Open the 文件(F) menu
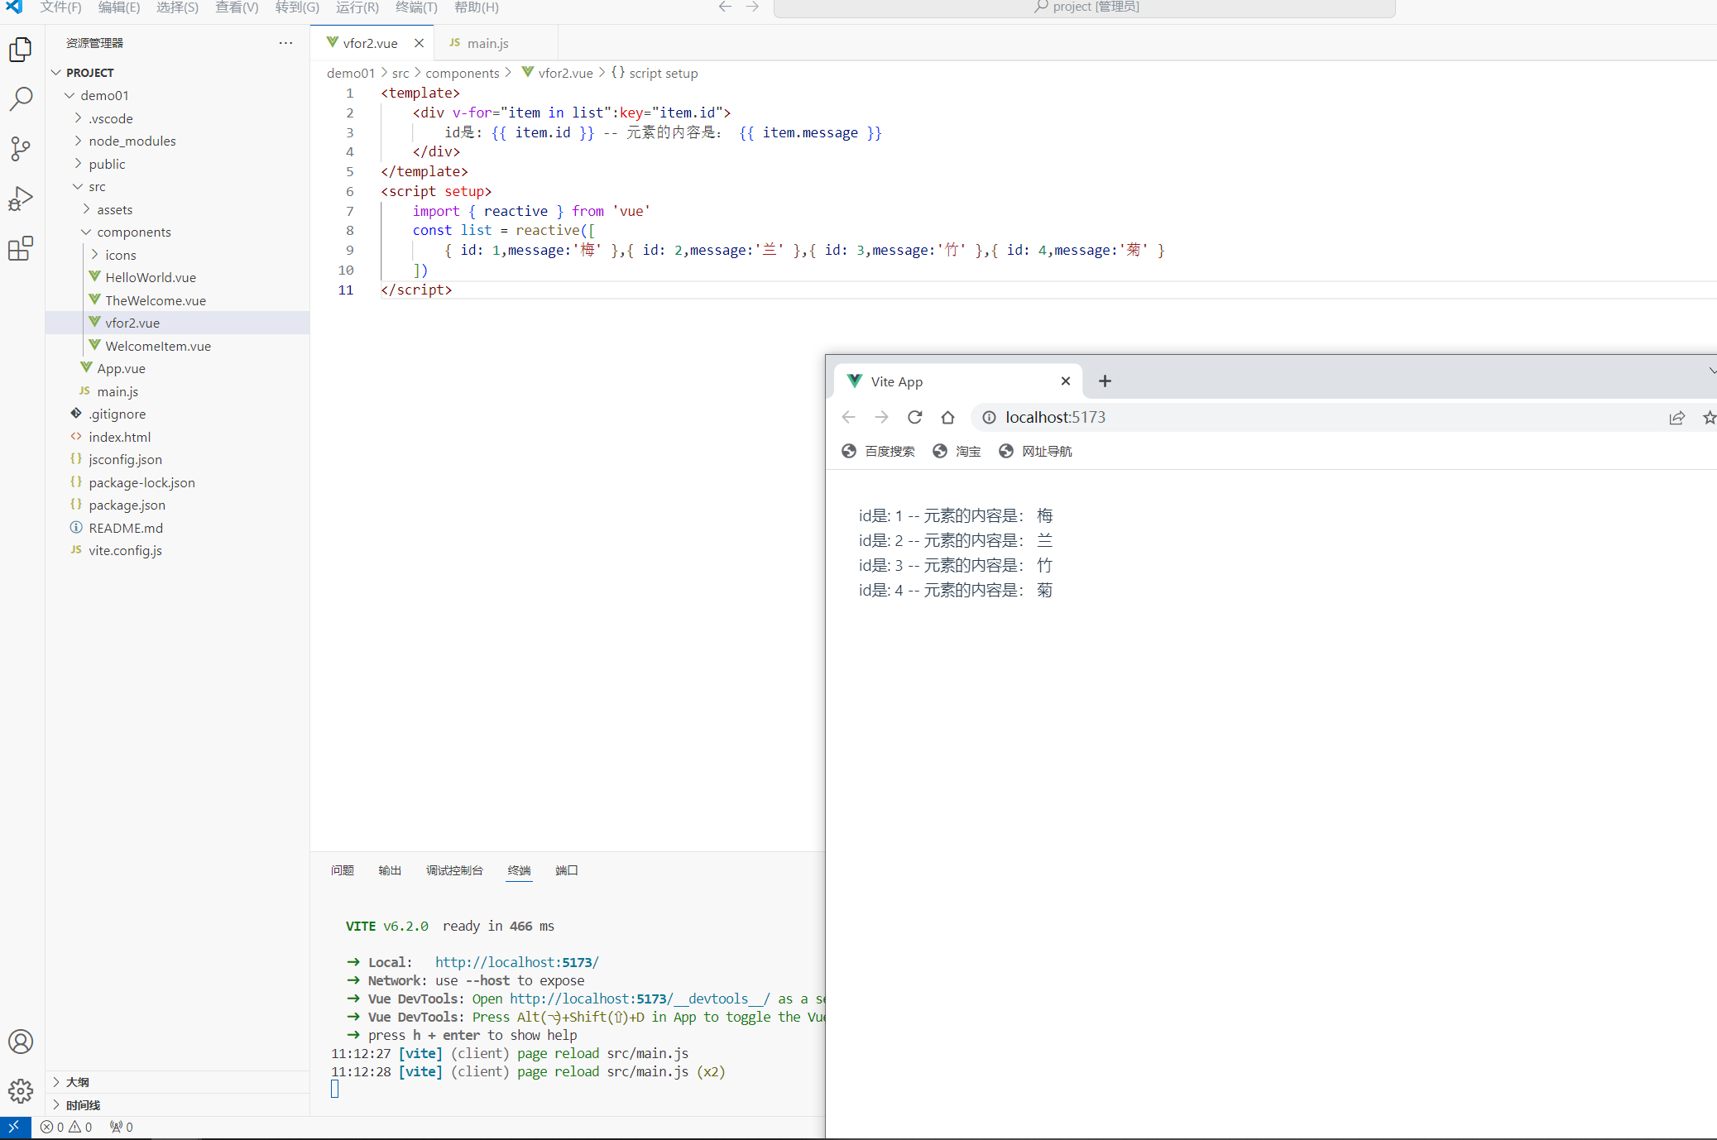This screenshot has height=1140, width=1717. click(61, 7)
